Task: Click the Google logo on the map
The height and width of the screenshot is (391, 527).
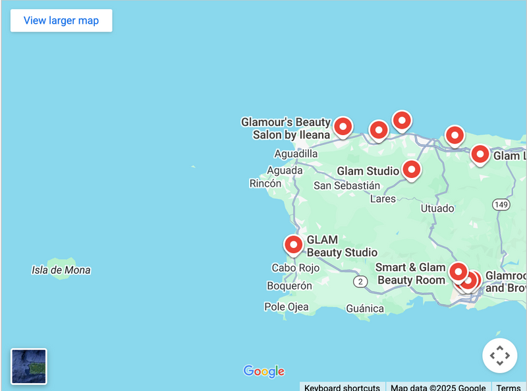Action: pos(263,371)
